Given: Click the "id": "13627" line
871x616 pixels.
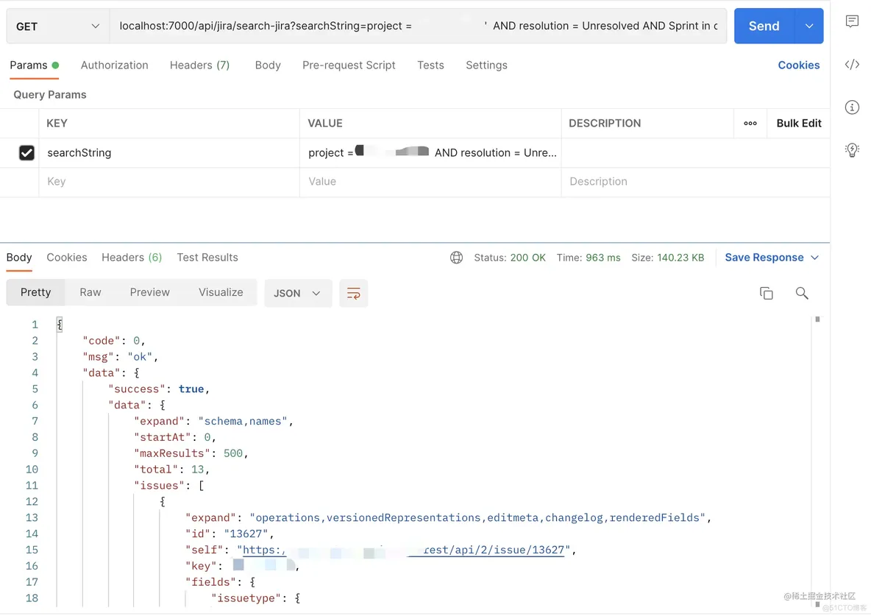Looking at the screenshot, I should (230, 534).
